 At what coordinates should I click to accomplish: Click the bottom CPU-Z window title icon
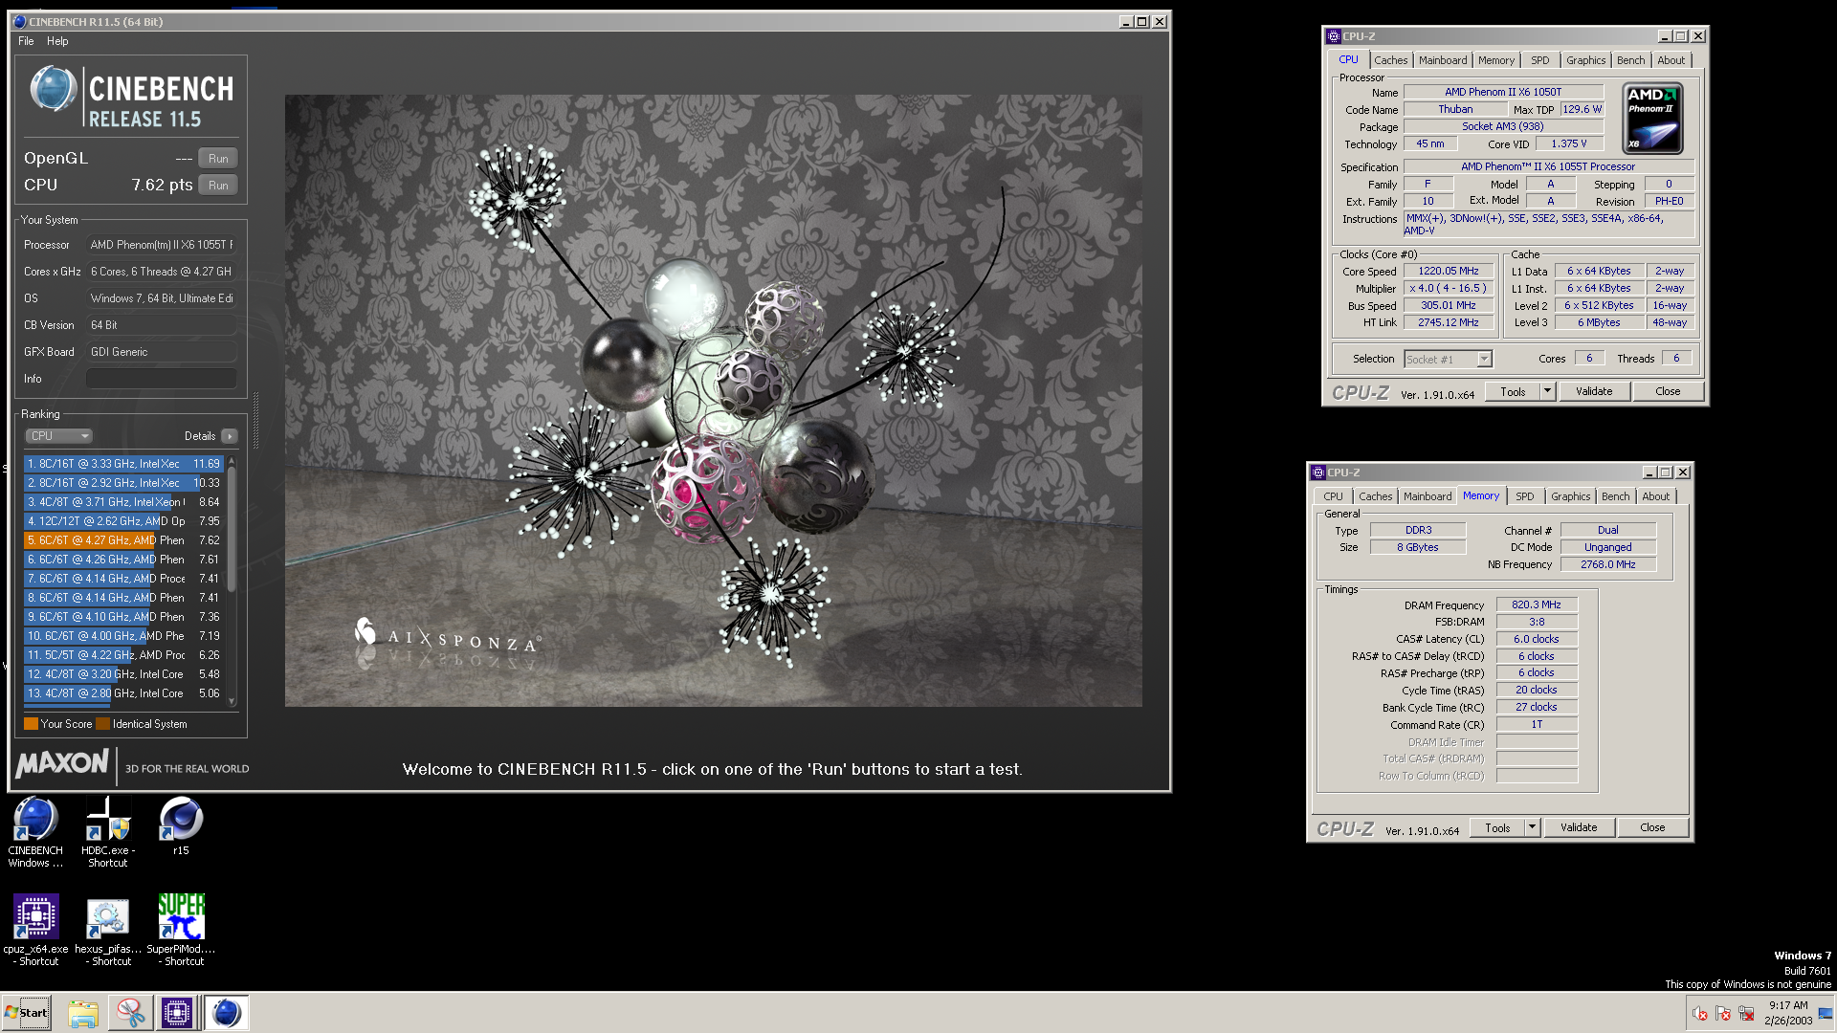[x=1318, y=473]
